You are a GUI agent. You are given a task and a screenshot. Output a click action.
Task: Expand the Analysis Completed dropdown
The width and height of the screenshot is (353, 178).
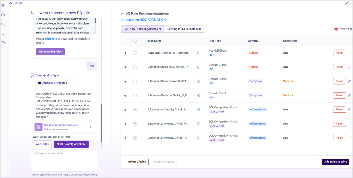(x=54, y=83)
